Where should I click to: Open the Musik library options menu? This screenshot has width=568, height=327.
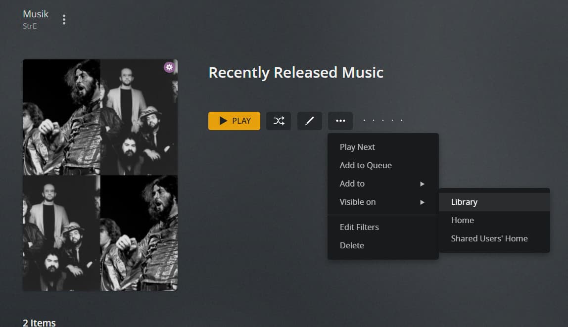tap(64, 20)
